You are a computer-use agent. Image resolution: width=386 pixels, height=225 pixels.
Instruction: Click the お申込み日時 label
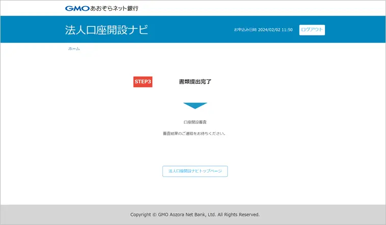pos(245,30)
